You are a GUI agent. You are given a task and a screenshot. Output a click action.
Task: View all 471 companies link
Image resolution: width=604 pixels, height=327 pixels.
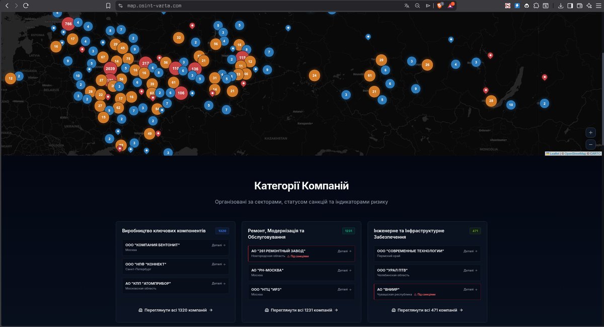click(x=427, y=310)
